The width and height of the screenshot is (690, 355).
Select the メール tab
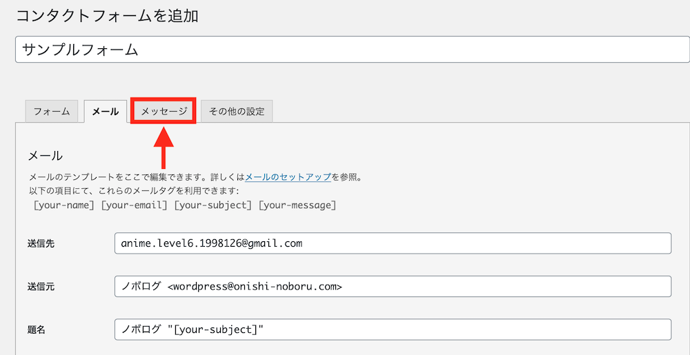click(x=106, y=111)
